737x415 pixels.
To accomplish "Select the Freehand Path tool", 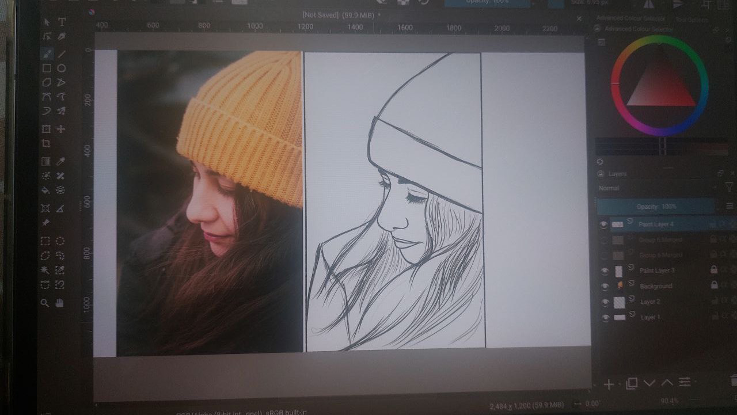I will pos(62,97).
